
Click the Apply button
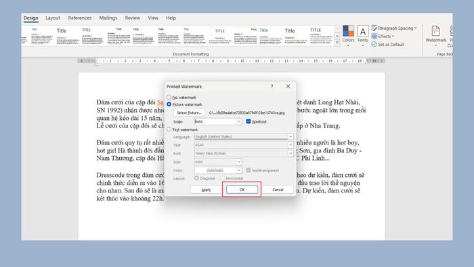tap(206, 190)
